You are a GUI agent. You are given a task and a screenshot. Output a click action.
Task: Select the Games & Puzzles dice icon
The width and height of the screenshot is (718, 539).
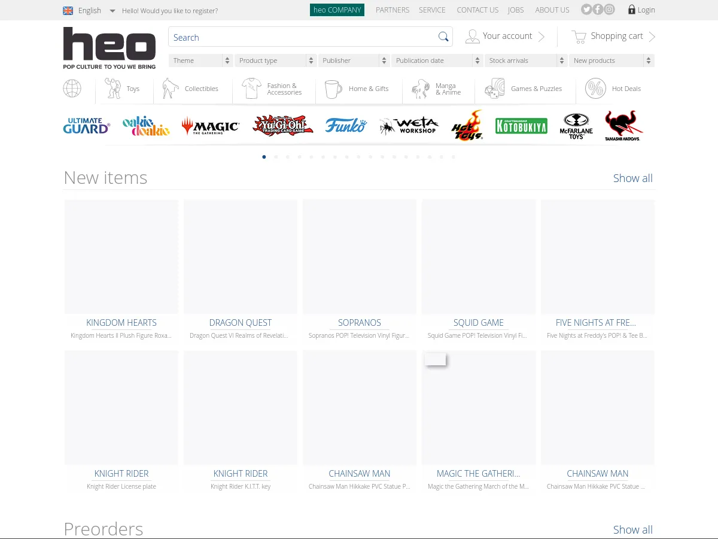(494, 88)
